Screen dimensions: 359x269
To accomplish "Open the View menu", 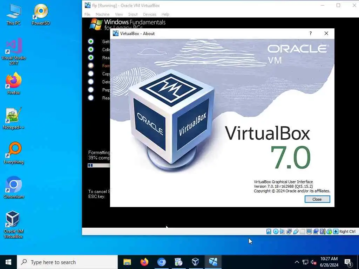I will coord(119,14).
